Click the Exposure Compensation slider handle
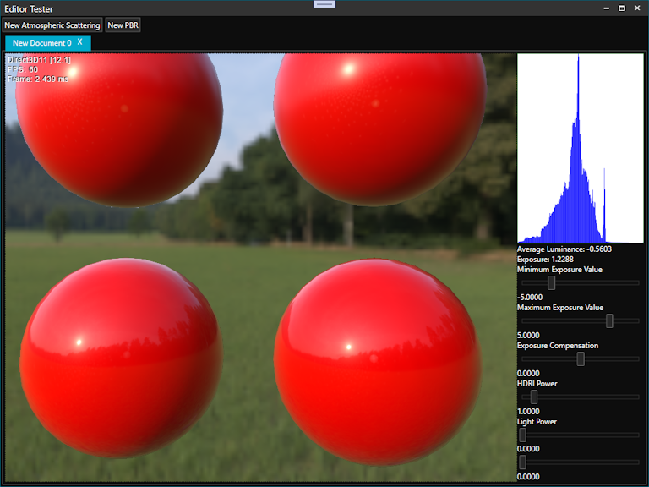This screenshot has width=649, height=487. coord(581,358)
